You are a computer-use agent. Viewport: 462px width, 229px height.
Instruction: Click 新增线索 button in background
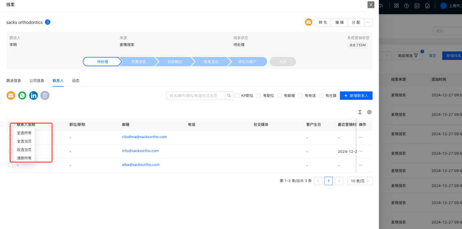point(452,56)
